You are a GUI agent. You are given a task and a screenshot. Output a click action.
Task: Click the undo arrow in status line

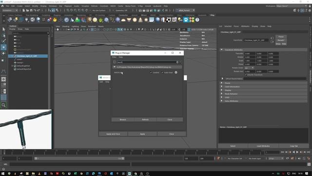pos(35,10)
